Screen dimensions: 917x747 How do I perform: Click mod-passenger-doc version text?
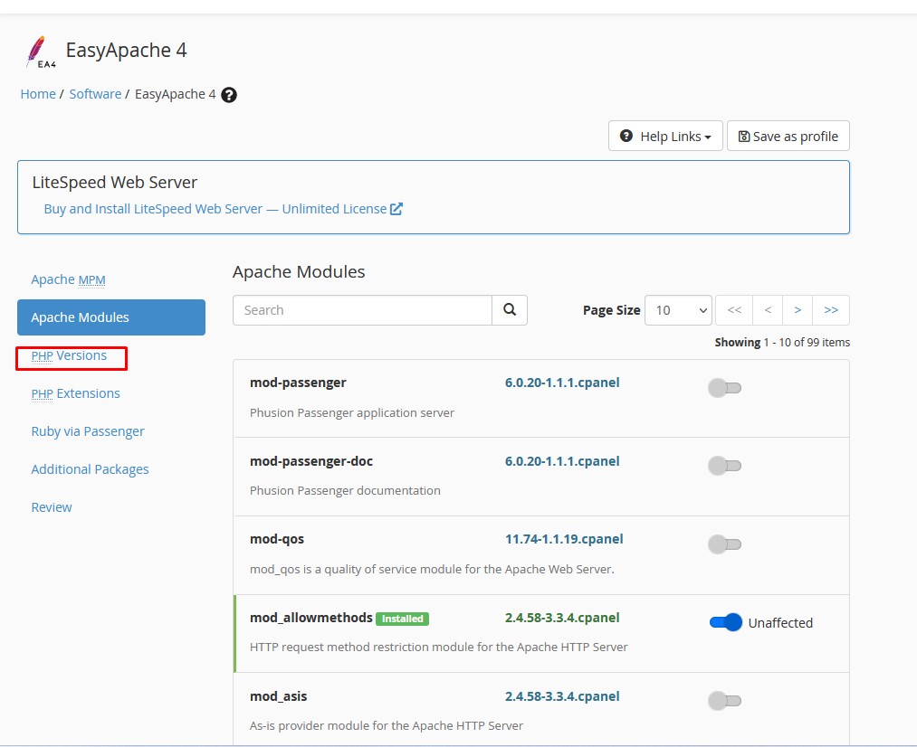click(x=562, y=461)
